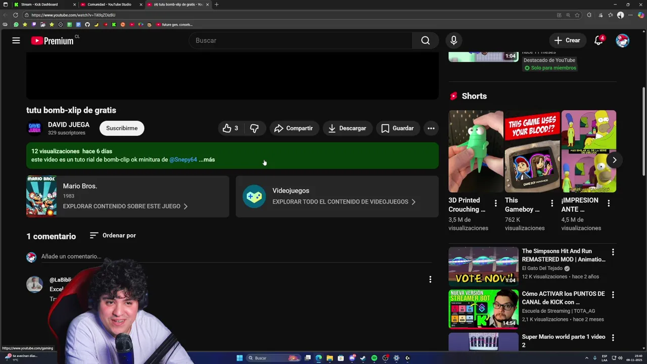
Task: Open the video's three-dot more actions
Action: click(x=431, y=128)
